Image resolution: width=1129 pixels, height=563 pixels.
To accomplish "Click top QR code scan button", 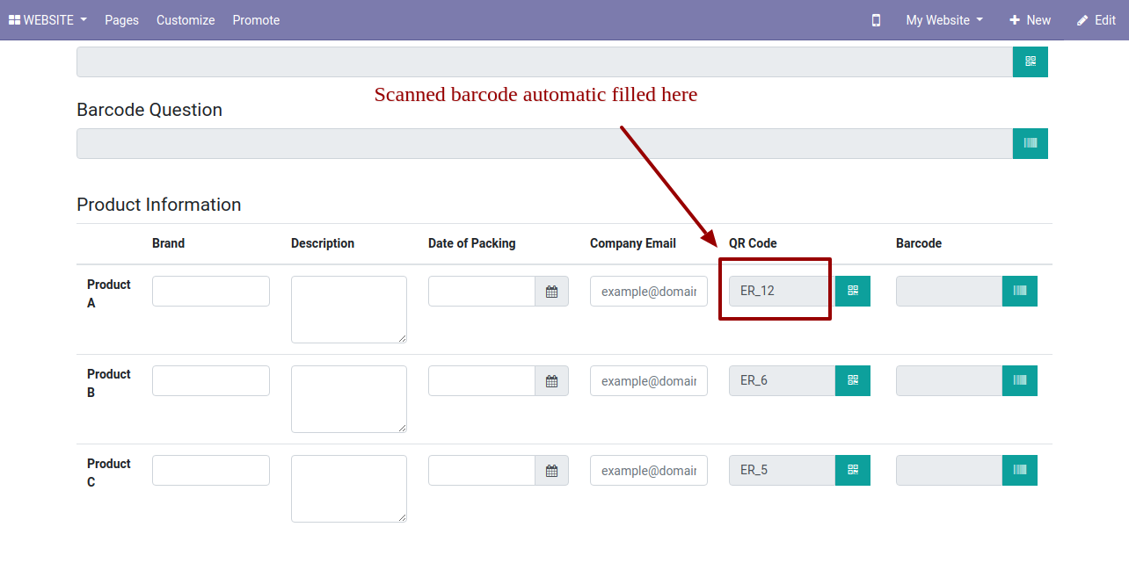I will pos(1030,61).
